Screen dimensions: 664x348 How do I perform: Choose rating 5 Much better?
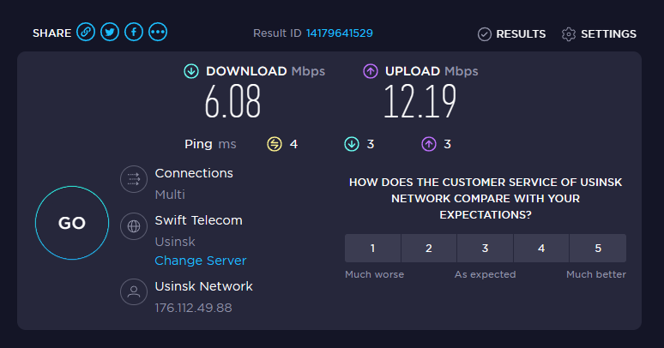point(598,249)
